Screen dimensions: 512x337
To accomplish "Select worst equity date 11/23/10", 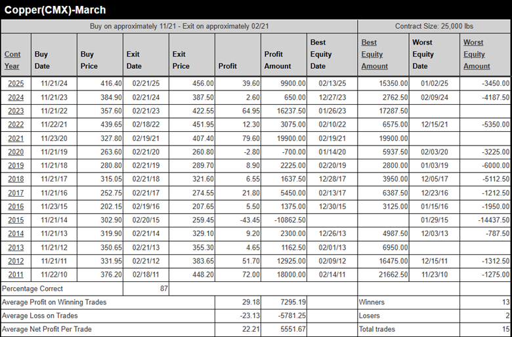I will tap(435, 274).
